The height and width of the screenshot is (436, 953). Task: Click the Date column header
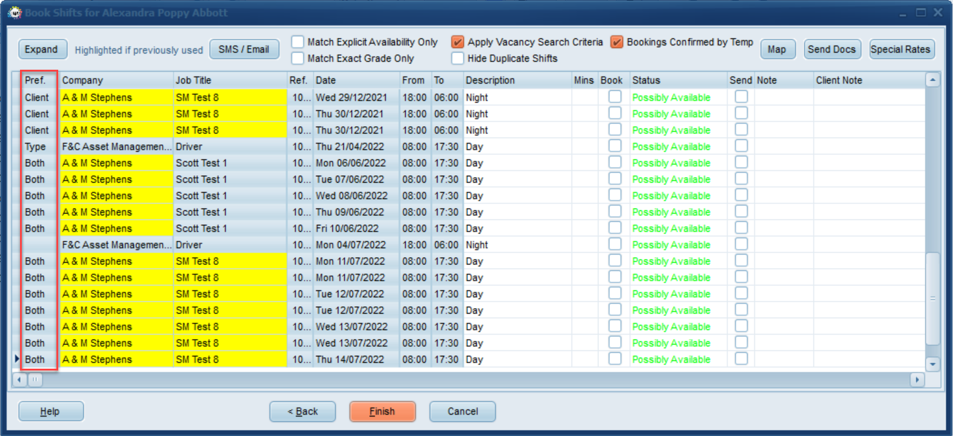(356, 80)
